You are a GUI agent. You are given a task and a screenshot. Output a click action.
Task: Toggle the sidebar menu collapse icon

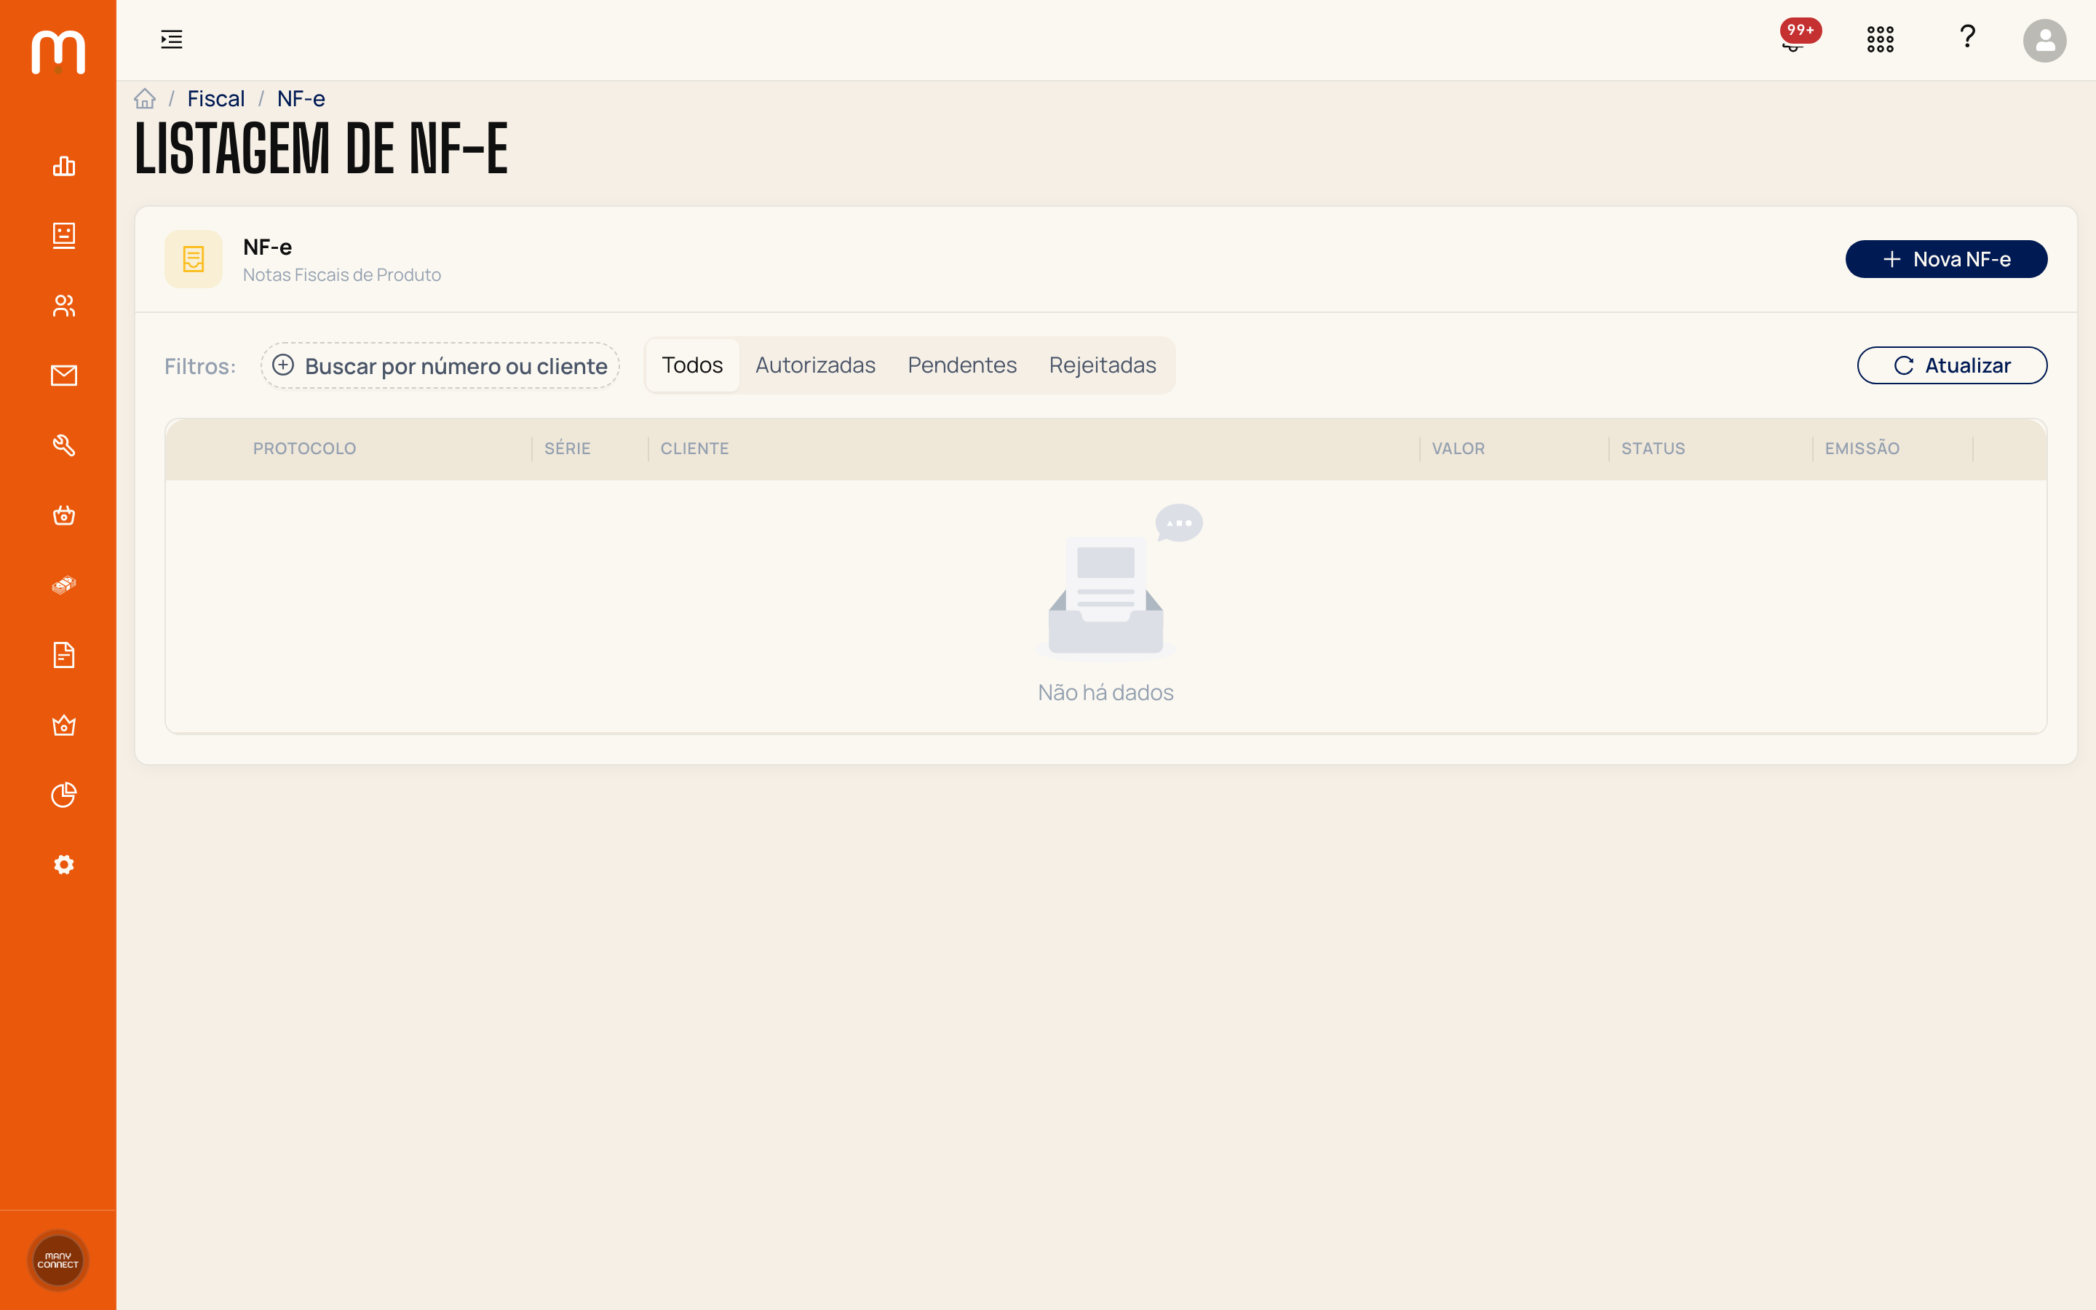click(172, 39)
